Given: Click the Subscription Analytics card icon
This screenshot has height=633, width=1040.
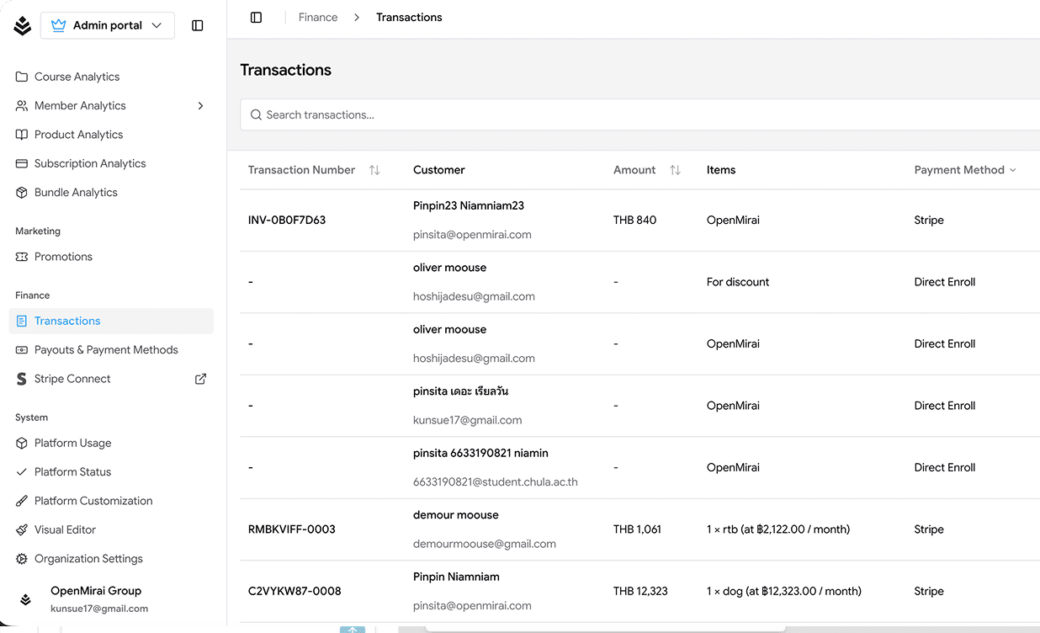Looking at the screenshot, I should [x=22, y=163].
